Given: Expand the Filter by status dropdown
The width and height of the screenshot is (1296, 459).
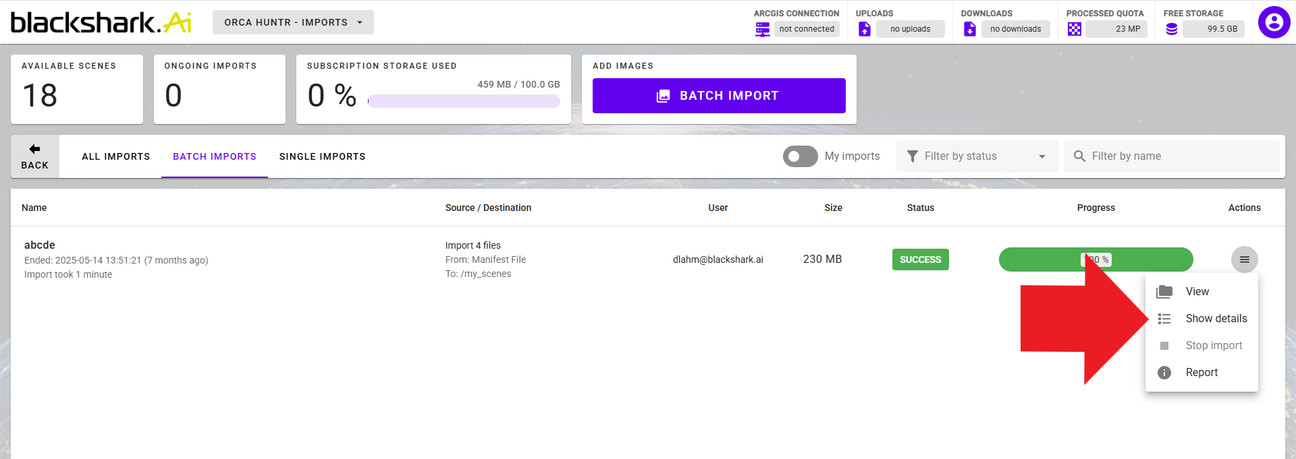Looking at the screenshot, I should point(977,156).
